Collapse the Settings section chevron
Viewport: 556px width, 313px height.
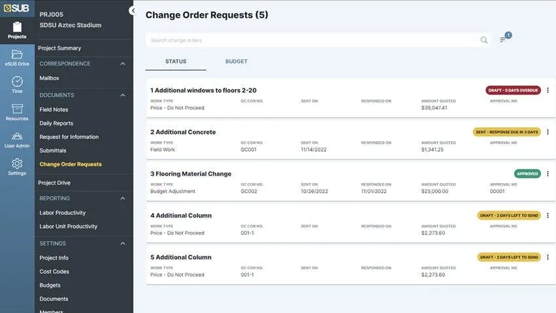click(x=122, y=244)
